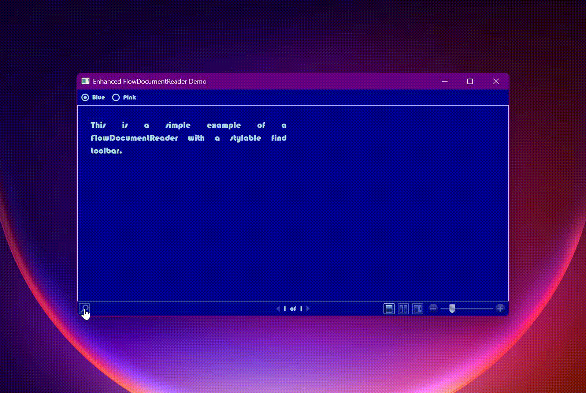The width and height of the screenshot is (586, 393).
Task: Click the zoom slider track near the plus button
Action: point(487,308)
